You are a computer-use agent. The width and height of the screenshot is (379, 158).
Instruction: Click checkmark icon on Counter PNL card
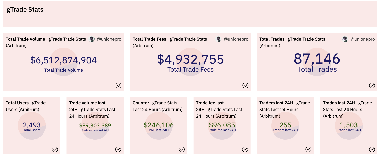coord(182,149)
